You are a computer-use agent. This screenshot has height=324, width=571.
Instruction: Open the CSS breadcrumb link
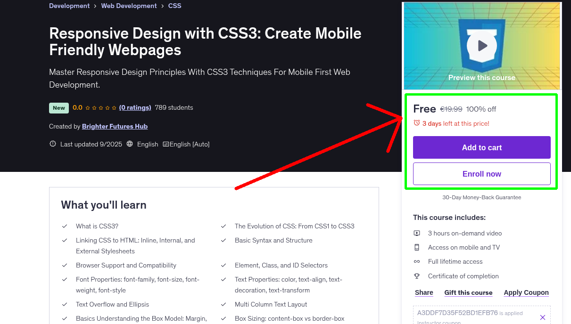[174, 6]
